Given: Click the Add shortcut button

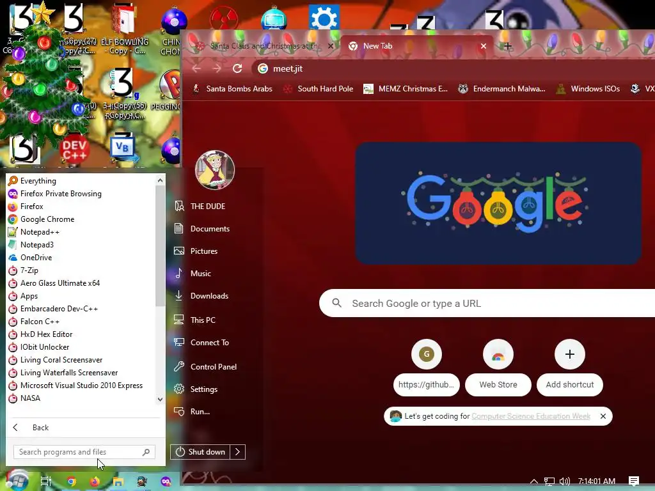Looking at the screenshot, I should click(x=570, y=368).
